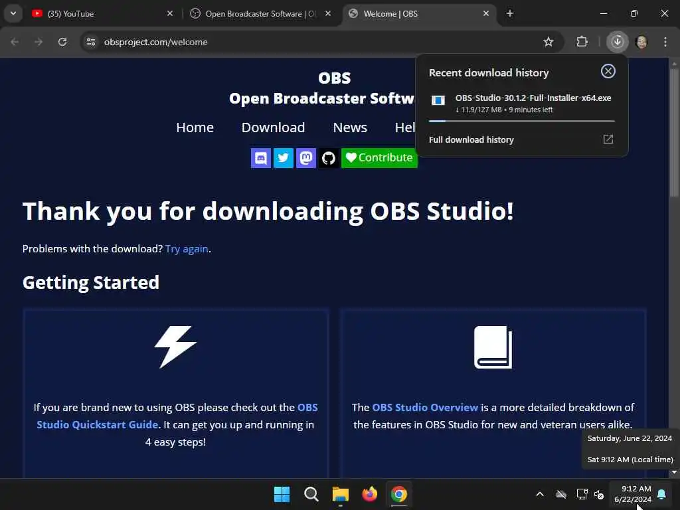Bookmark this page with the star icon

(548, 42)
